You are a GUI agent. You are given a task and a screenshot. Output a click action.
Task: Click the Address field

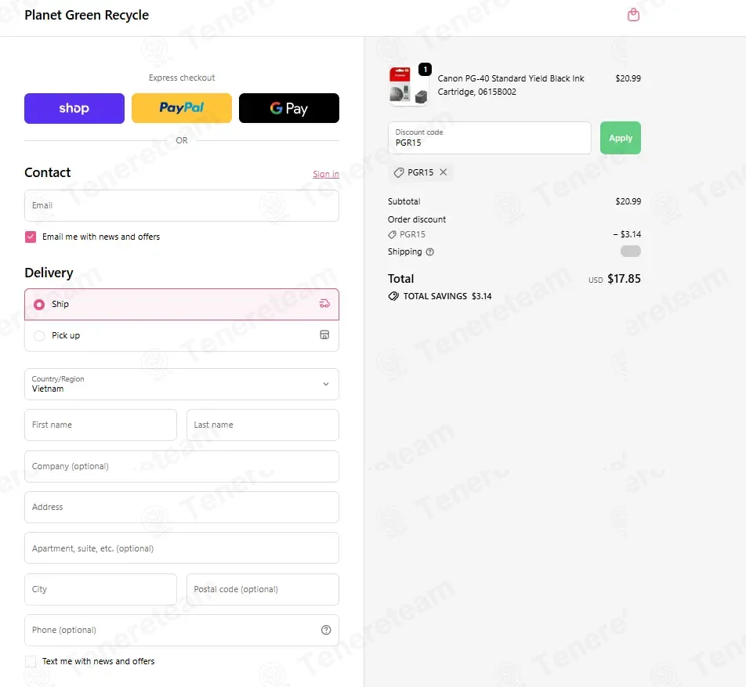[x=182, y=507]
